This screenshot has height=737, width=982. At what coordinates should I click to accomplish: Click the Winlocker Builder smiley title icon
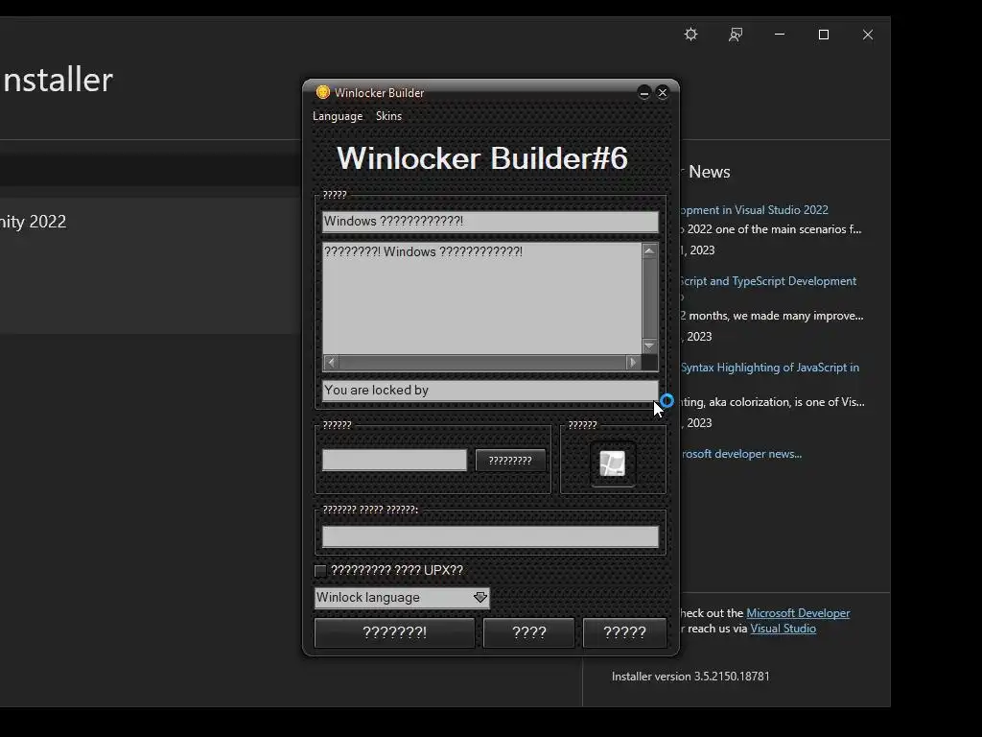(x=322, y=93)
